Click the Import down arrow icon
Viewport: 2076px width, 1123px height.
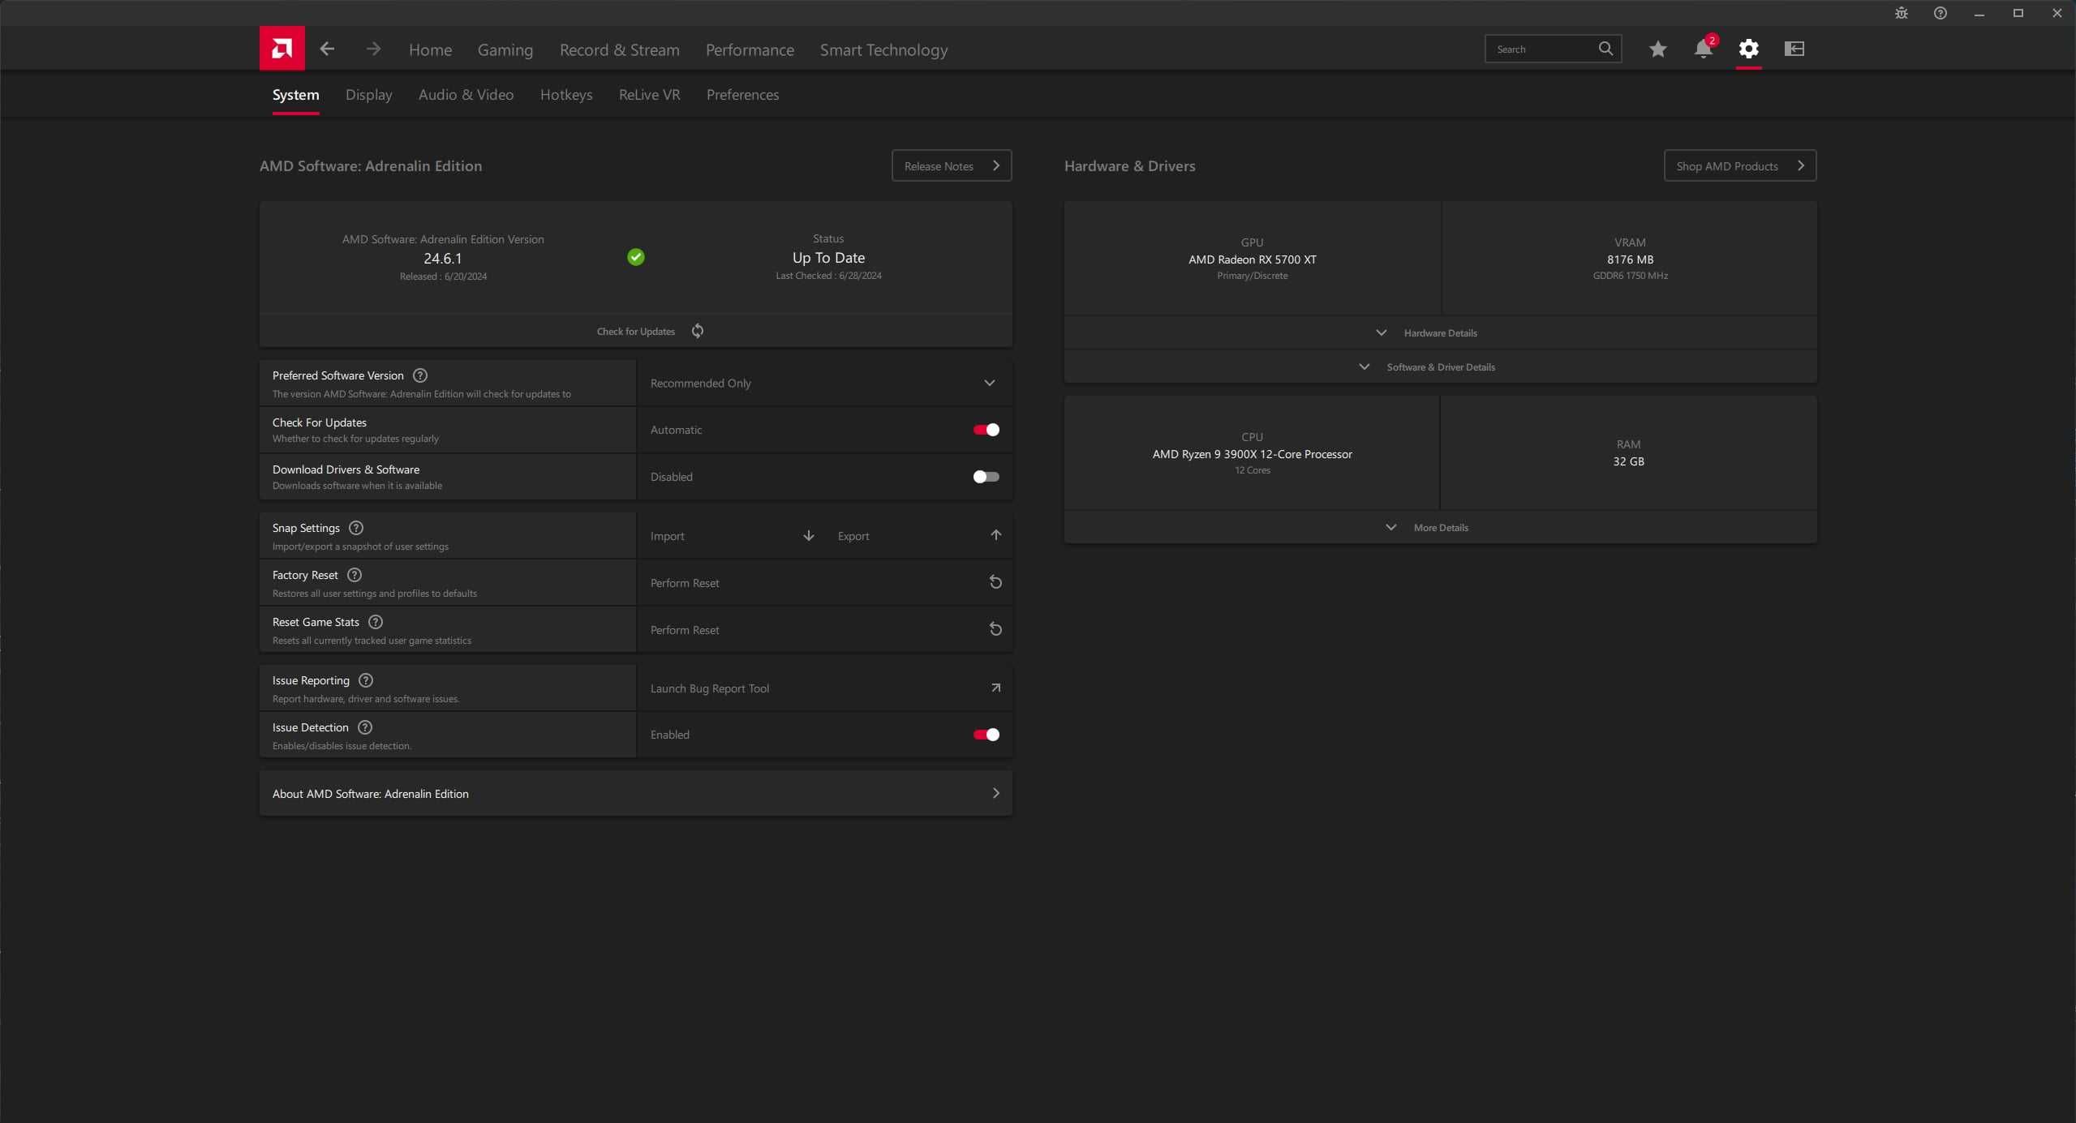coord(808,536)
